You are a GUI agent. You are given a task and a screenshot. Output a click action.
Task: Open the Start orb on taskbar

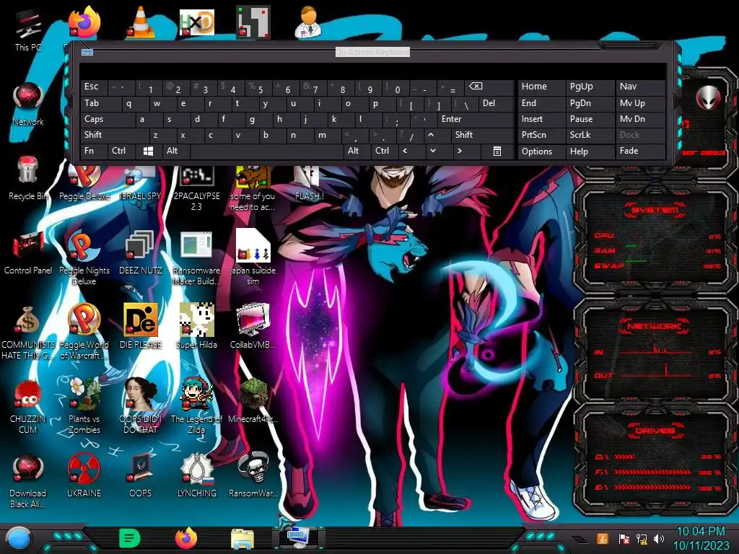pyautogui.click(x=19, y=540)
